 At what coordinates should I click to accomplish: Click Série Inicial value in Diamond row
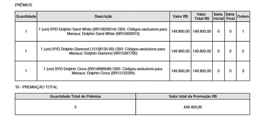click(218, 51)
